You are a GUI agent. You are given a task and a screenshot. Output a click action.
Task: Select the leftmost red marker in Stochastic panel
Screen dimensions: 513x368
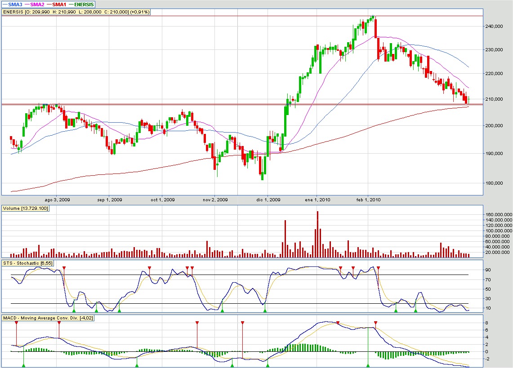click(x=64, y=268)
